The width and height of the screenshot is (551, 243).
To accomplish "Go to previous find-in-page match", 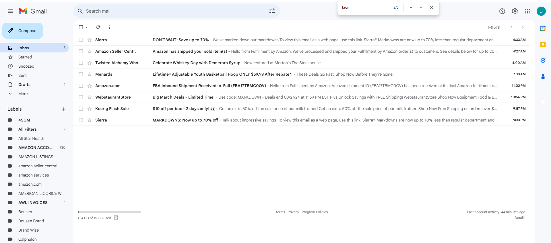I will click(x=411, y=7).
